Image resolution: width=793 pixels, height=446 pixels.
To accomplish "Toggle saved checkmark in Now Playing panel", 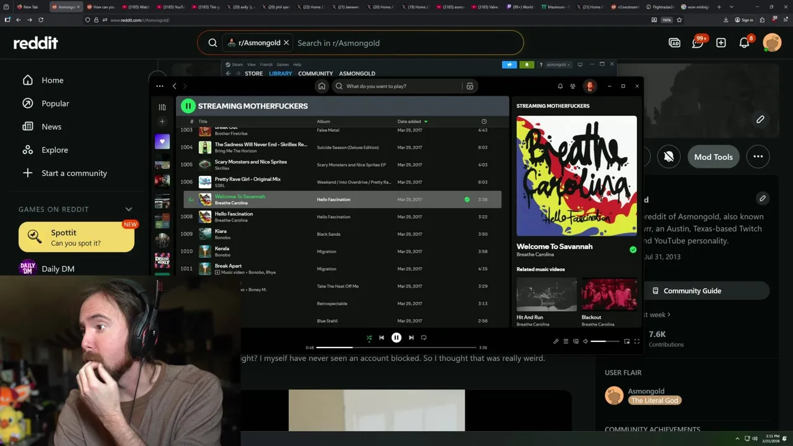I will point(633,250).
